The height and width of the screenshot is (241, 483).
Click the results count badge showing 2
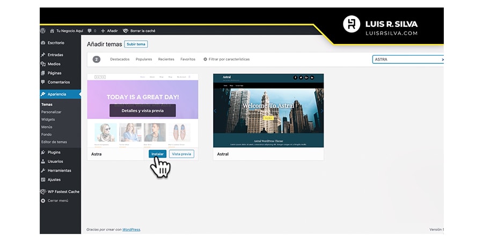pos(97,59)
